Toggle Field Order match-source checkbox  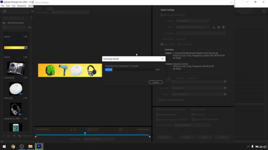(225, 88)
